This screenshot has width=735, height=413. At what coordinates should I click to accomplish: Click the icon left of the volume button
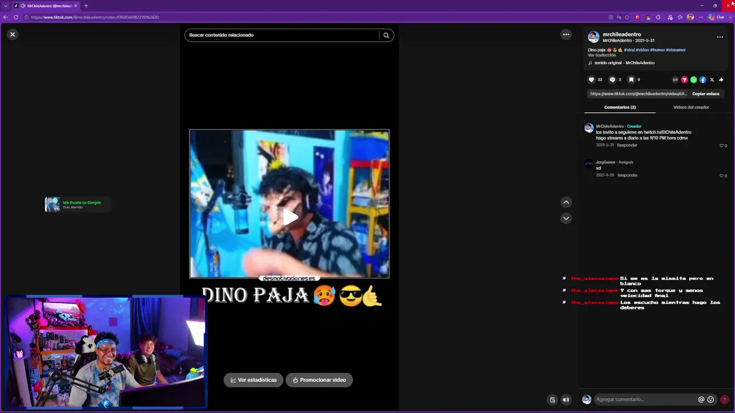click(552, 400)
